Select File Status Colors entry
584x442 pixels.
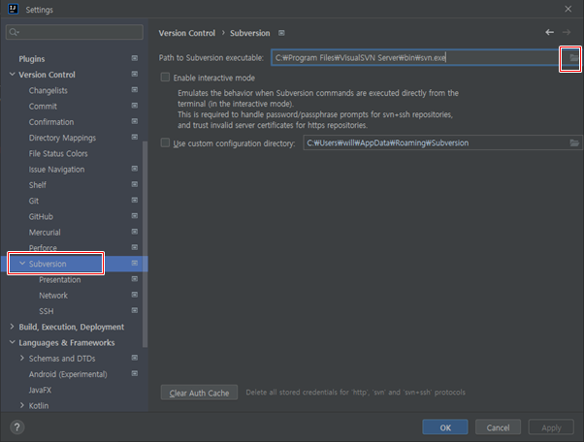click(x=58, y=154)
